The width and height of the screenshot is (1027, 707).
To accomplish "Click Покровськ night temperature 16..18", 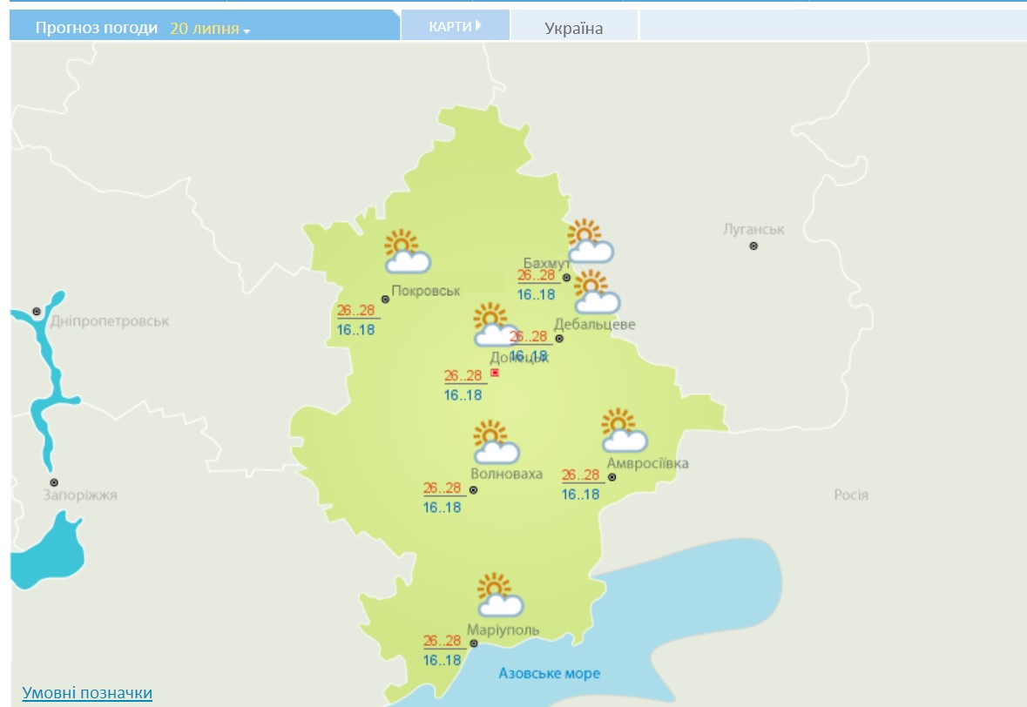I will click(x=355, y=330).
